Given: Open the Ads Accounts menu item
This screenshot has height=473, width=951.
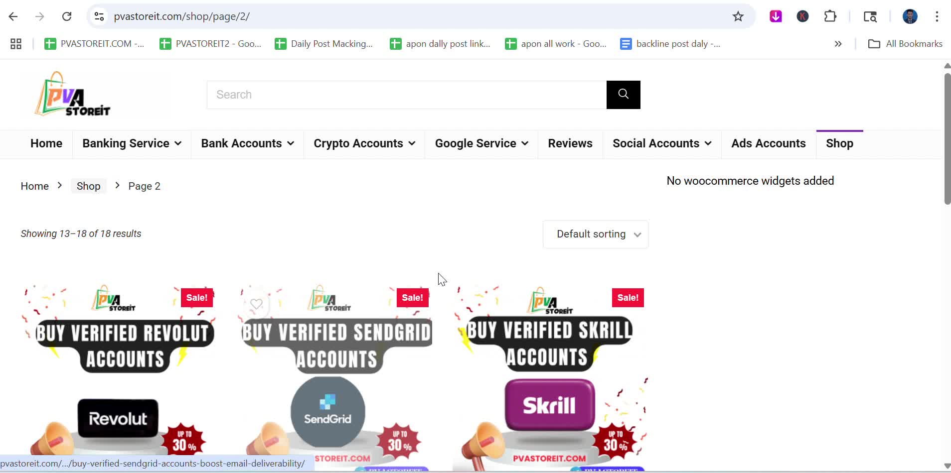Looking at the screenshot, I should pyautogui.click(x=769, y=143).
